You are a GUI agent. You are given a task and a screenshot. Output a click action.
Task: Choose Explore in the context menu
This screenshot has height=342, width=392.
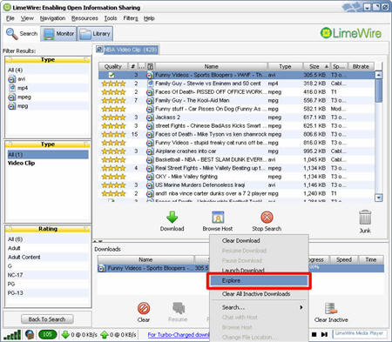pos(260,281)
